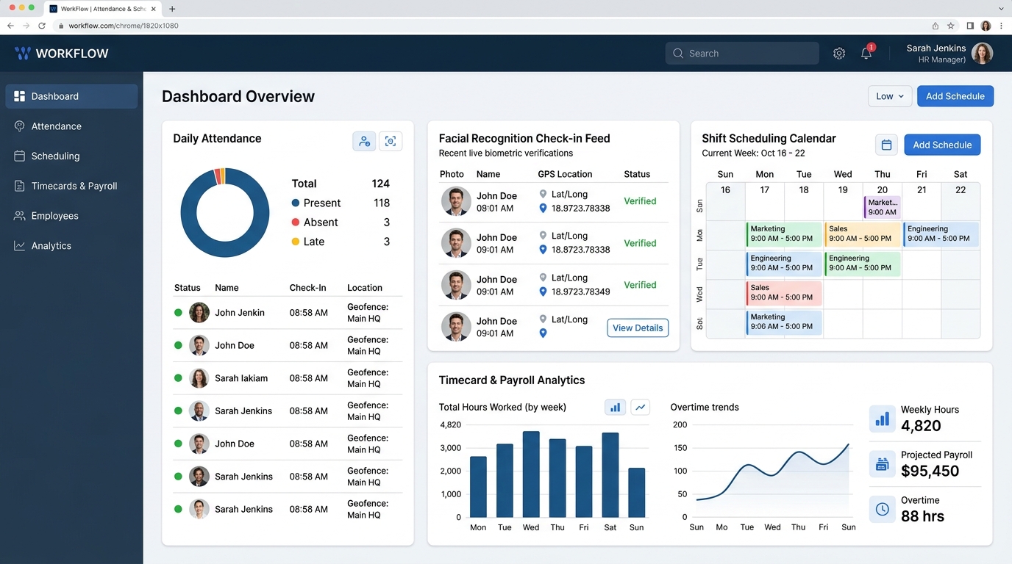The image size is (1012, 564).
Task: Click the 09:01 AM 18.9723.78349 location pin
Action: pyautogui.click(x=543, y=292)
